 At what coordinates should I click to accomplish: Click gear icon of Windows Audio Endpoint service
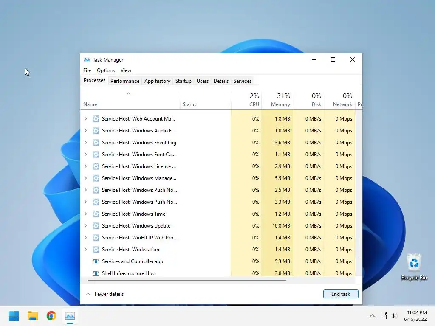coord(96,131)
